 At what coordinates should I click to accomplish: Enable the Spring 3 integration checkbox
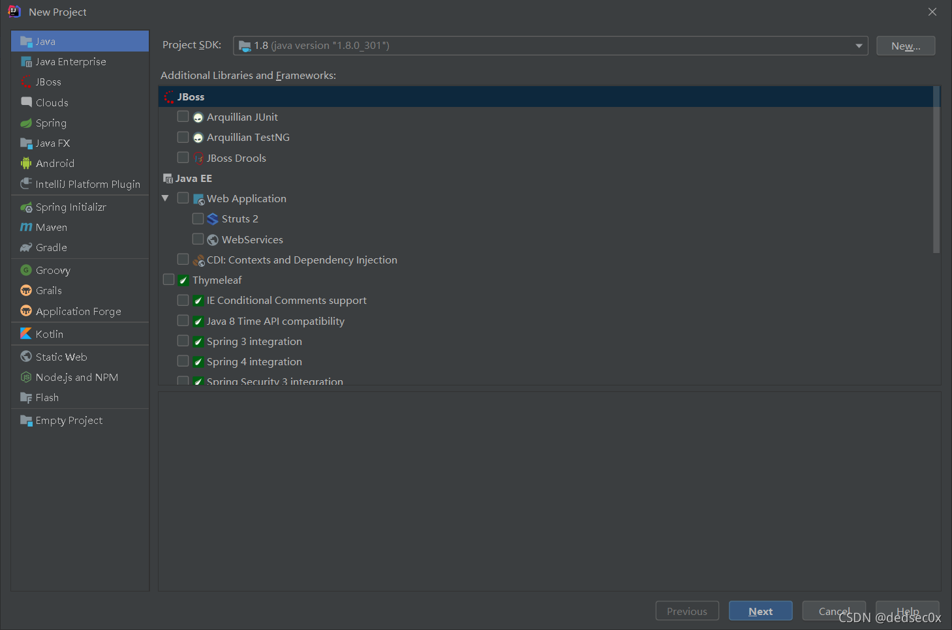click(x=183, y=340)
